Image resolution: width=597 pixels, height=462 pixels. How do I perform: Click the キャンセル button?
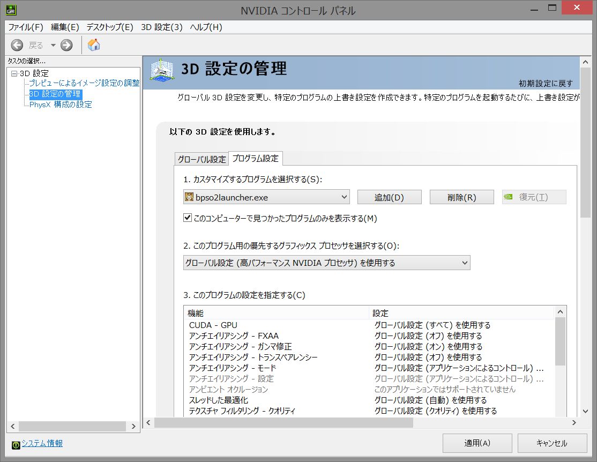point(551,443)
